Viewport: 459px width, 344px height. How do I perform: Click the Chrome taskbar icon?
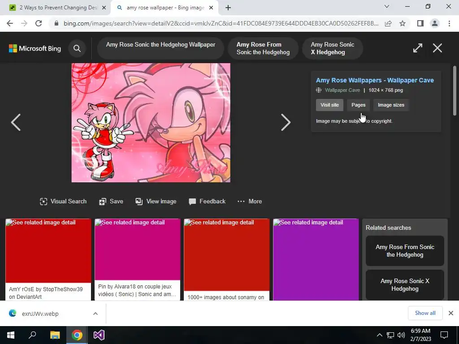tap(77, 335)
